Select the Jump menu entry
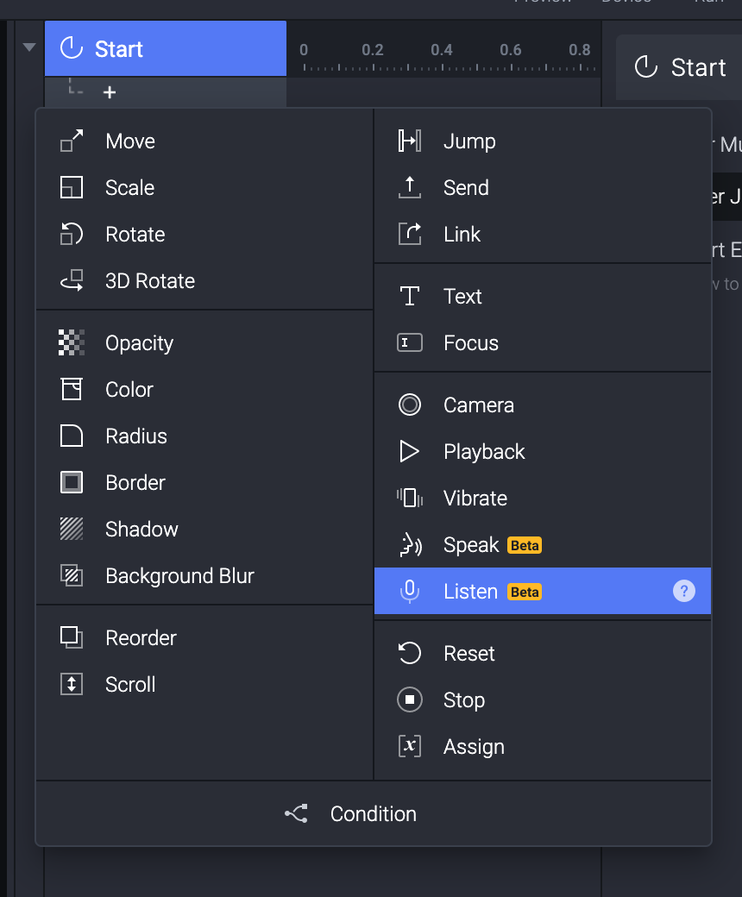This screenshot has width=742, height=897. click(x=469, y=141)
